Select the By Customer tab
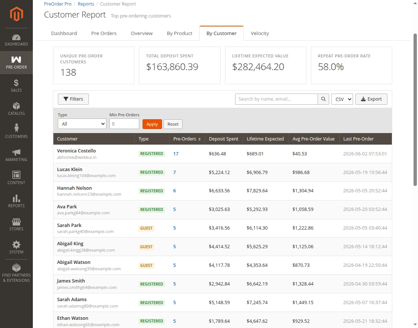This screenshot has width=418, height=328. point(221,33)
